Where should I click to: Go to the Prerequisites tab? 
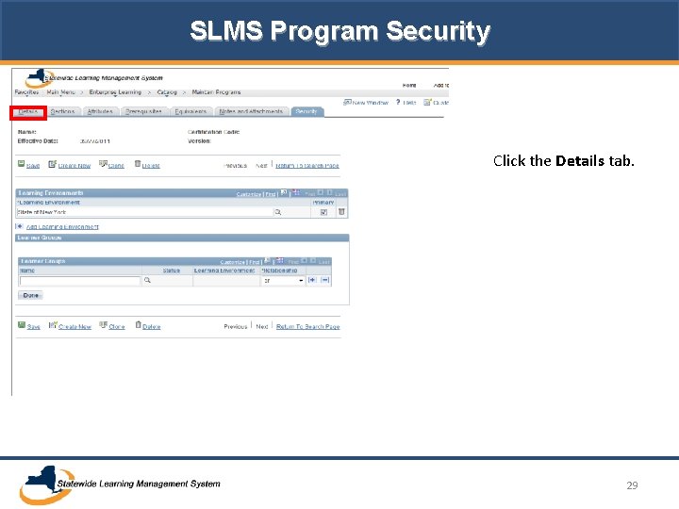coord(143,111)
